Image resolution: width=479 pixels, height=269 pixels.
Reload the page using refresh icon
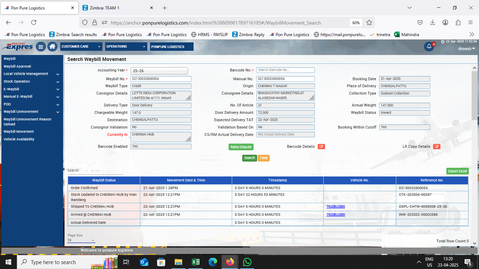(x=34, y=23)
